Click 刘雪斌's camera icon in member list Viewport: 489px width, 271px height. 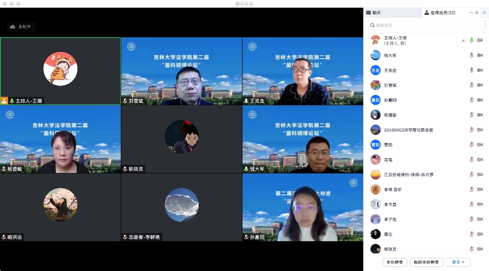pos(480,85)
